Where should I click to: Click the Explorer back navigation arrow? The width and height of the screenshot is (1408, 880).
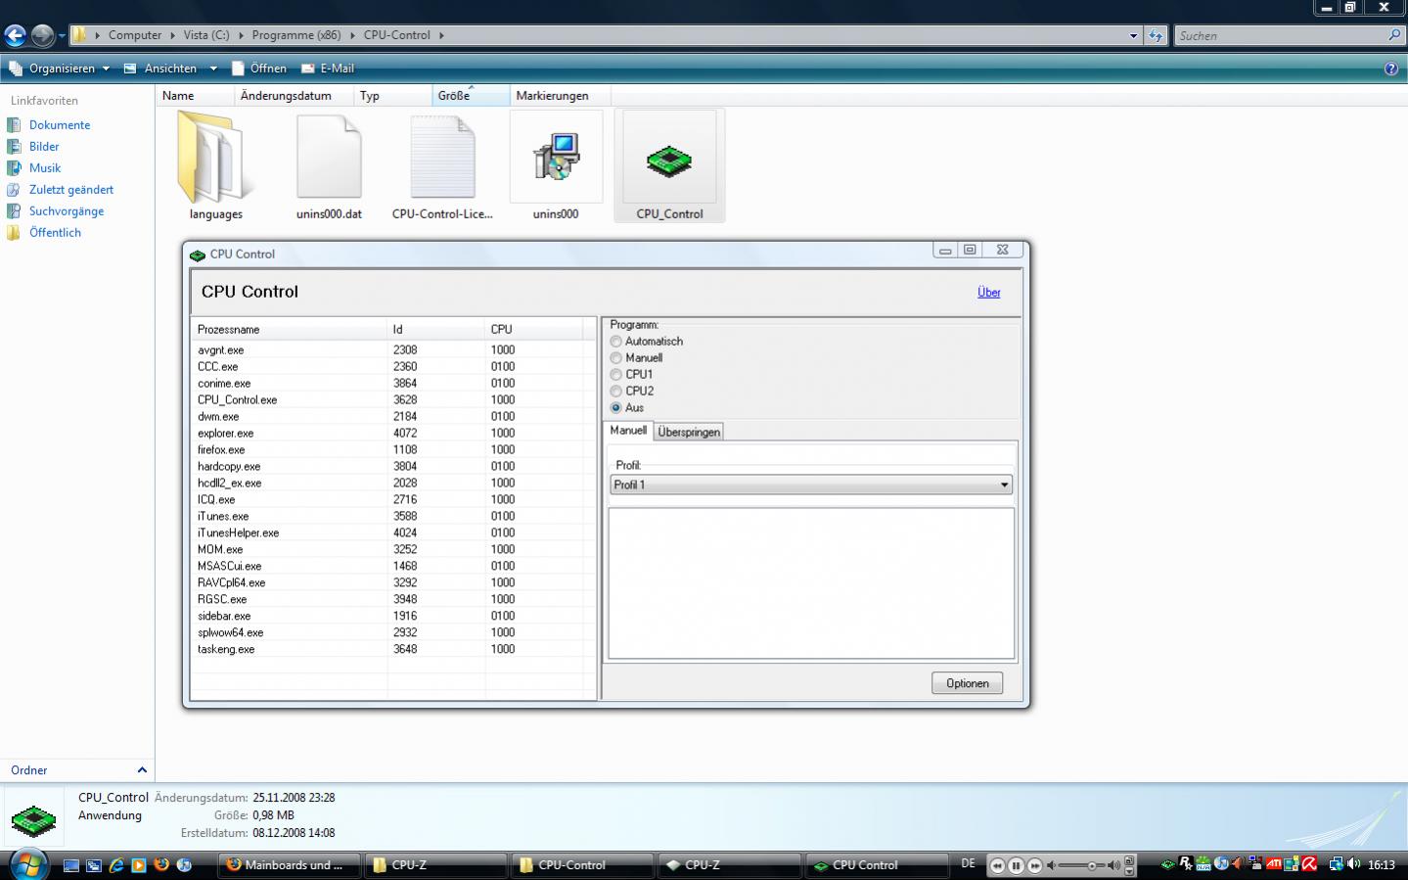15,36
